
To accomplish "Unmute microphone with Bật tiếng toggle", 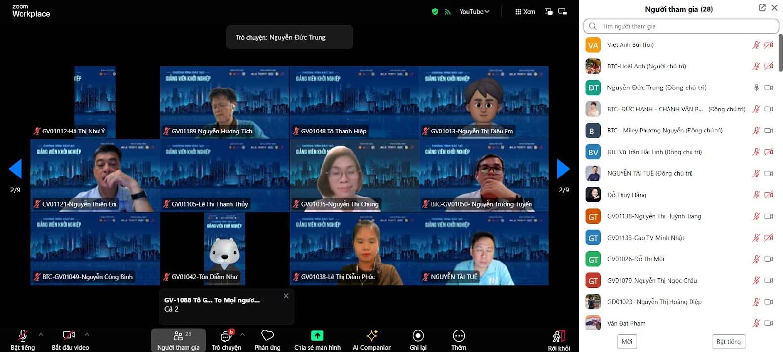I will (23, 336).
